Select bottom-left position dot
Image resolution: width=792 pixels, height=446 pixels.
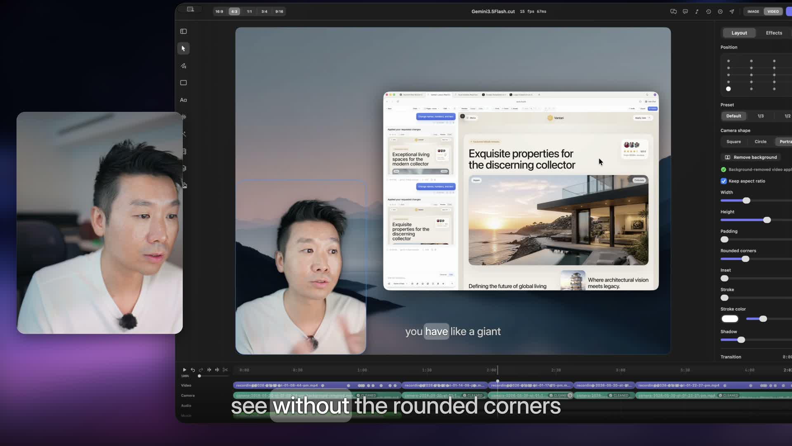pos(728,89)
